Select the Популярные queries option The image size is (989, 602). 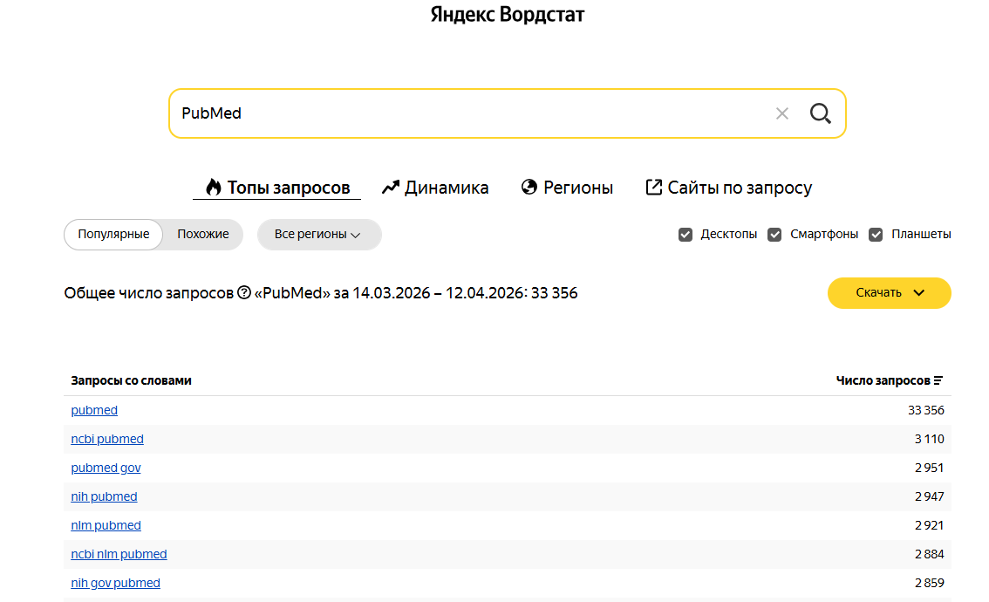[113, 234]
